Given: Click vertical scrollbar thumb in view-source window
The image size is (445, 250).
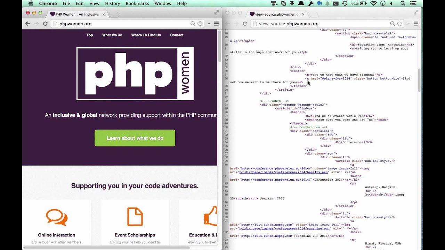Looking at the screenshot, I should [x=419, y=80].
